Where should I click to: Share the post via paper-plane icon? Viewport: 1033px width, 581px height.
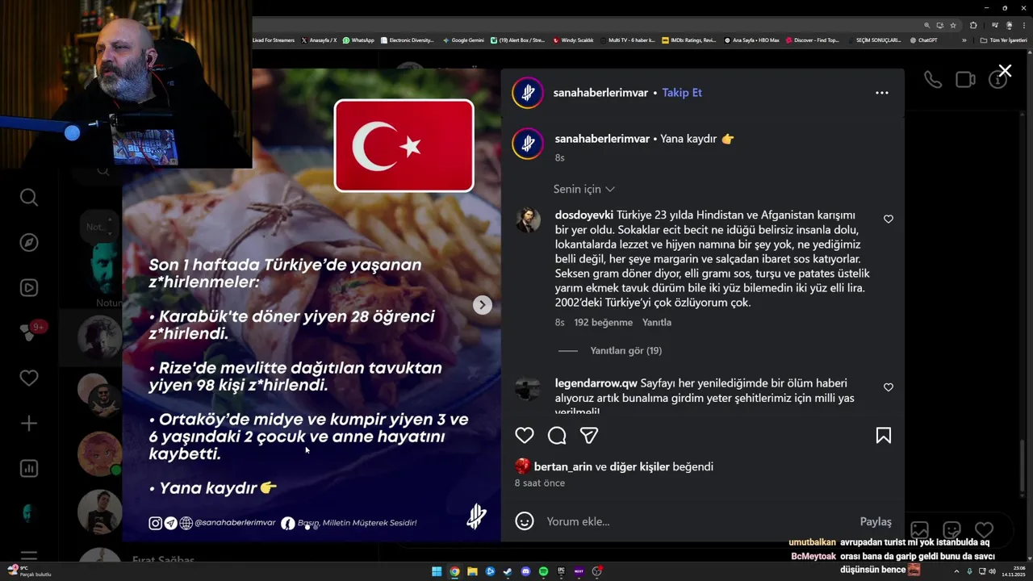pyautogui.click(x=589, y=436)
